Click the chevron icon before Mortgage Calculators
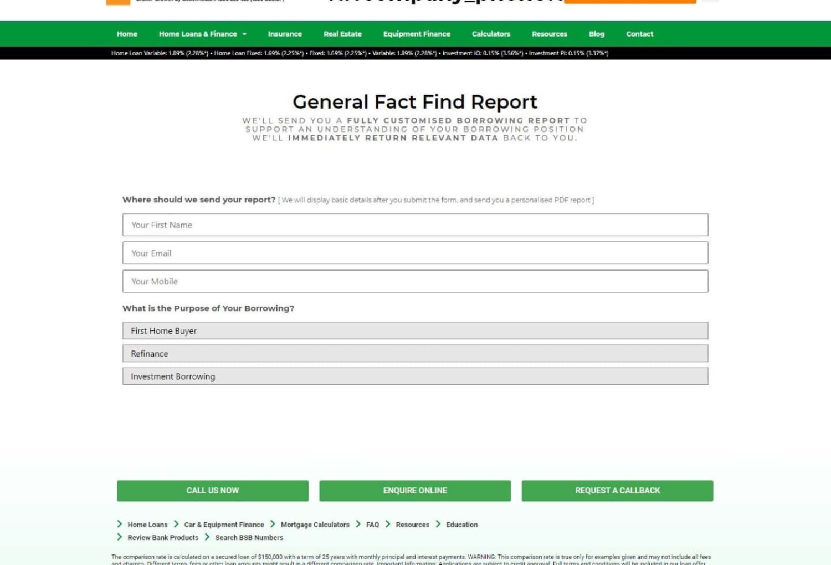 273,524
